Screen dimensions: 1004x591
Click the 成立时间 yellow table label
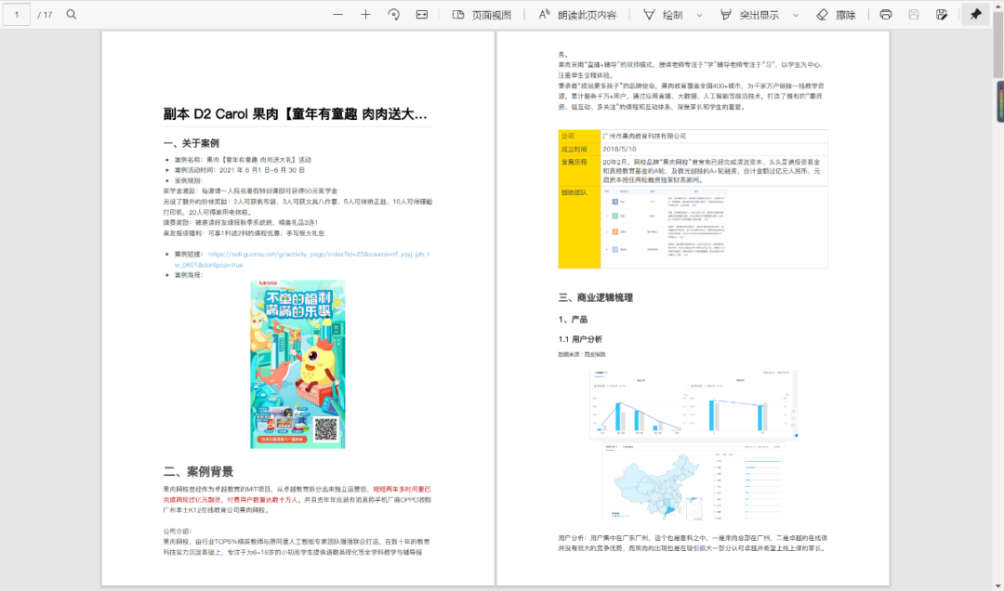(x=579, y=150)
